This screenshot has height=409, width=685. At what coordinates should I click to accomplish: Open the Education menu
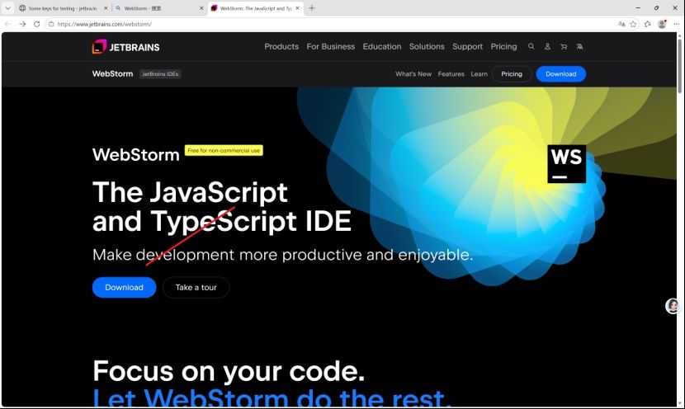(382, 46)
